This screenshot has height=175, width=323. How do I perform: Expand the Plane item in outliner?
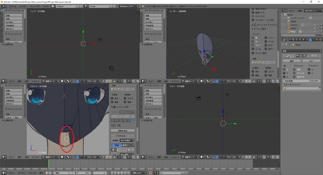coord(285,32)
